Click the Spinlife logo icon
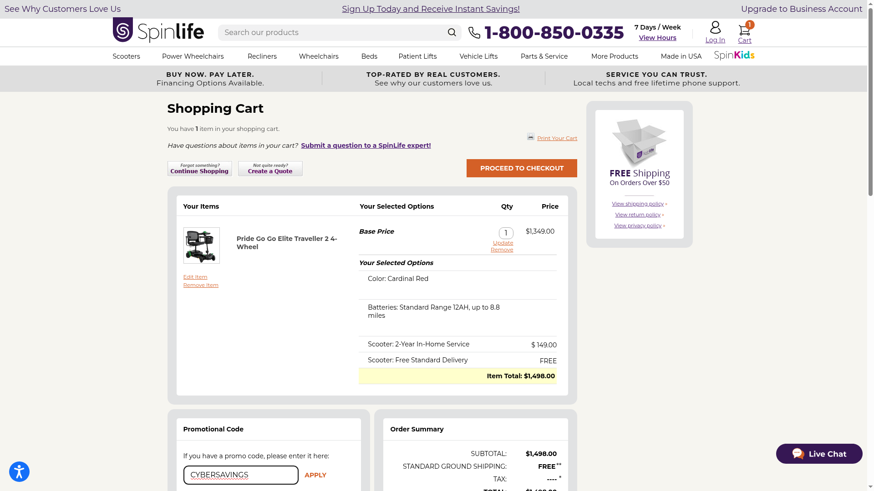874x491 pixels. (123, 30)
